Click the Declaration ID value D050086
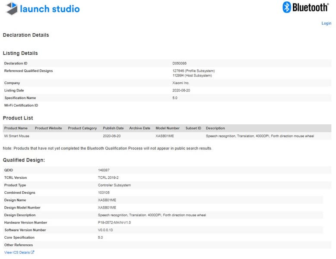The image size is (336, 259). [x=179, y=63]
